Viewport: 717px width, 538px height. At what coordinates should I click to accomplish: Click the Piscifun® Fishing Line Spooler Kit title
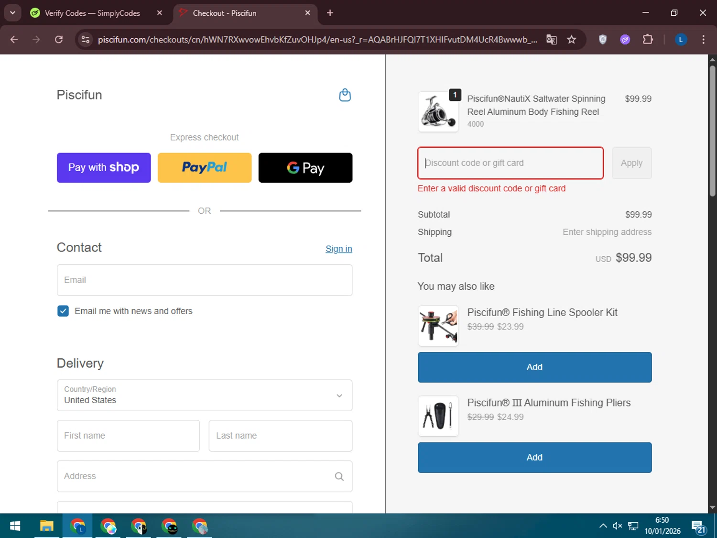click(x=542, y=313)
